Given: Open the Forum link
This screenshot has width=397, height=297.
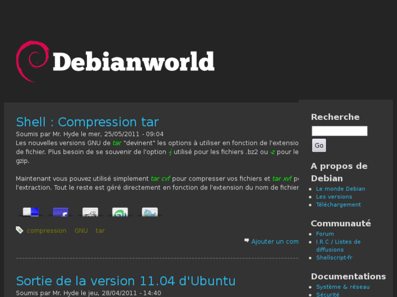Looking at the screenshot, I should tap(325, 234).
